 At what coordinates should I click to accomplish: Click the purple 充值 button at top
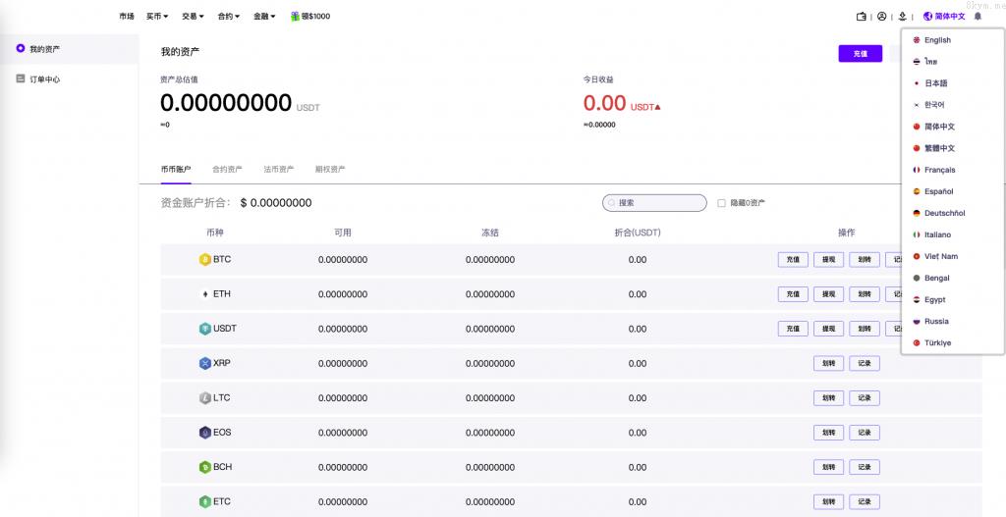click(x=860, y=54)
